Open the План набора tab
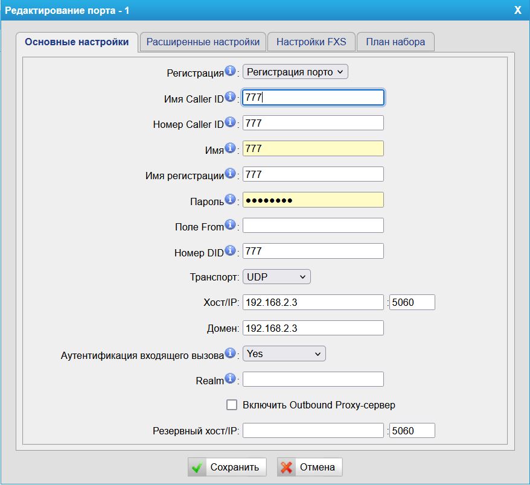The width and height of the screenshot is (530, 485). [395, 42]
